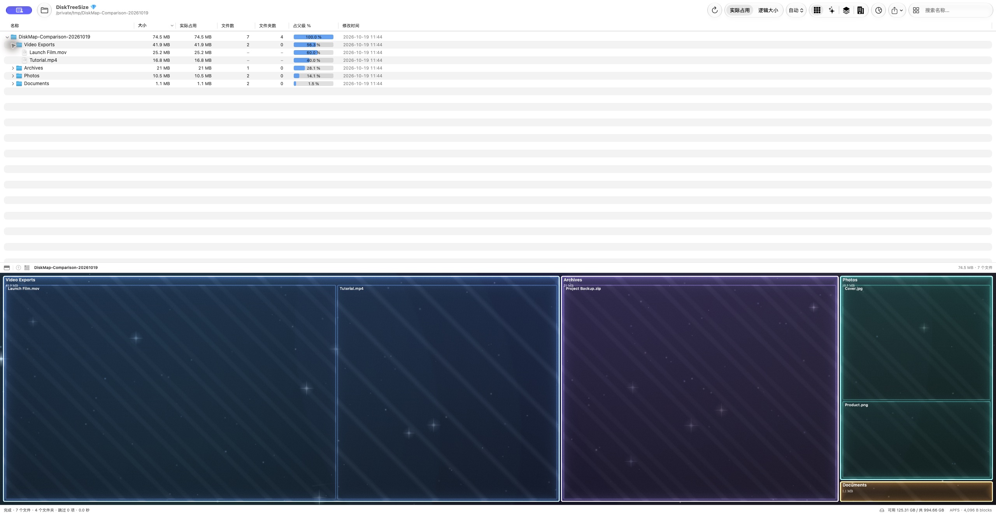Select the orange Documents block in treemap
This screenshot has height=515, width=996.
(x=916, y=491)
